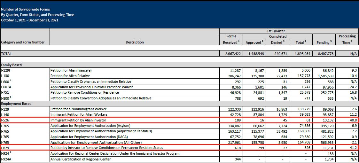
Task: Select the 41.2 processing time value
Action: (353, 148)
